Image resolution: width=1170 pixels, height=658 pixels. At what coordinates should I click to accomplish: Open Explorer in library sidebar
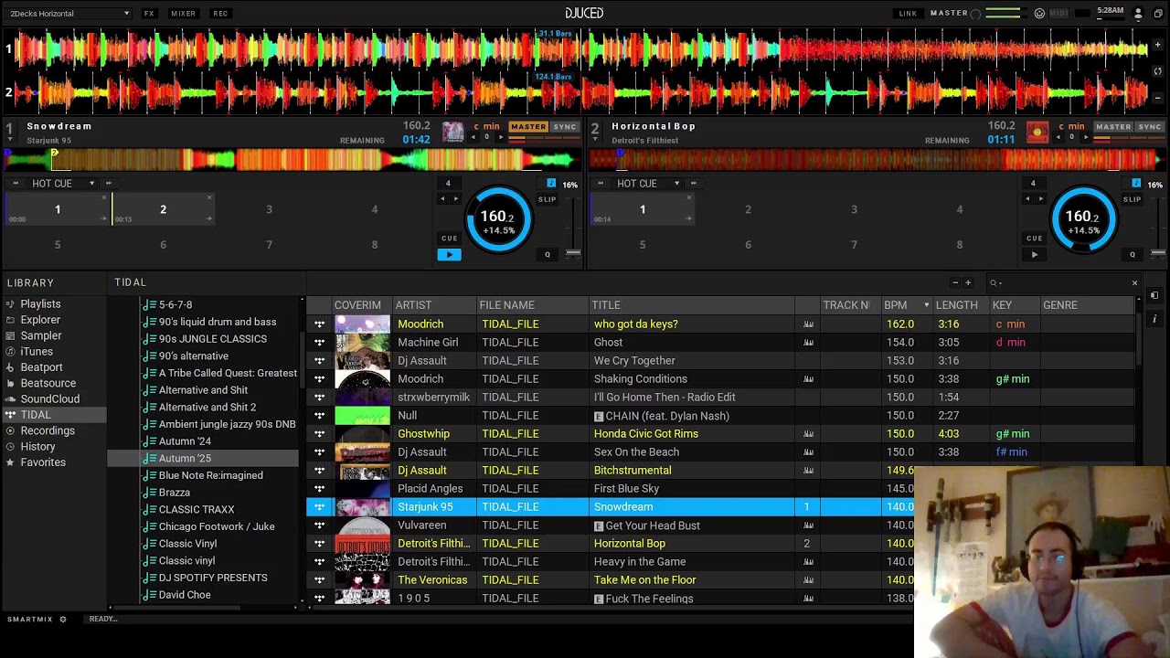coord(40,320)
